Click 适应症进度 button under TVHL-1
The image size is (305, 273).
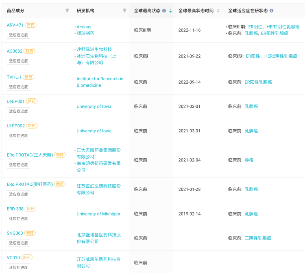18,87
